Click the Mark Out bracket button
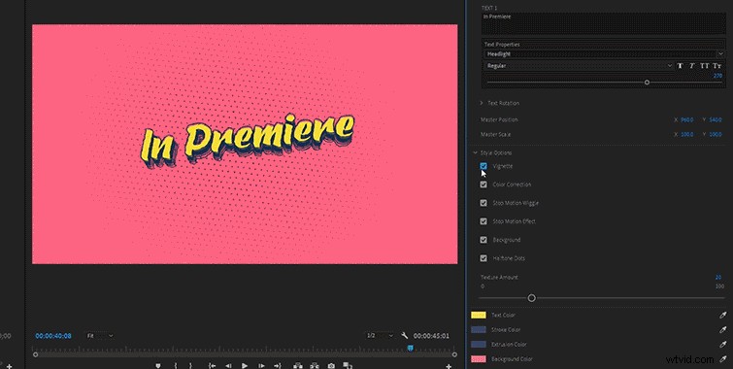This screenshot has width=733, height=369. coord(190,366)
